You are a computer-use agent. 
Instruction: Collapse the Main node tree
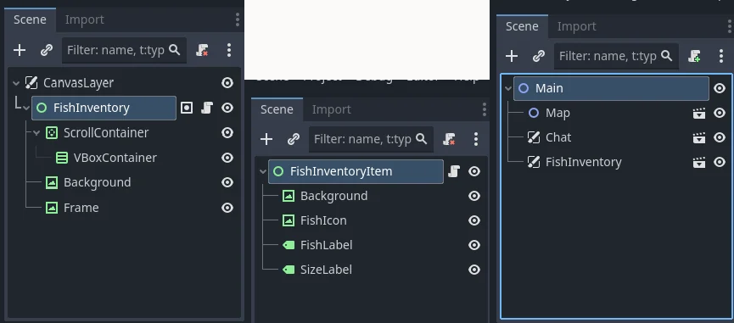508,88
